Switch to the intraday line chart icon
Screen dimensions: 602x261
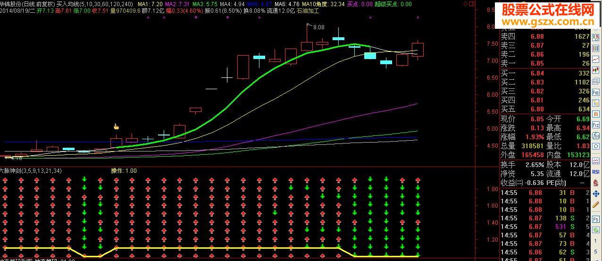tap(596, 59)
